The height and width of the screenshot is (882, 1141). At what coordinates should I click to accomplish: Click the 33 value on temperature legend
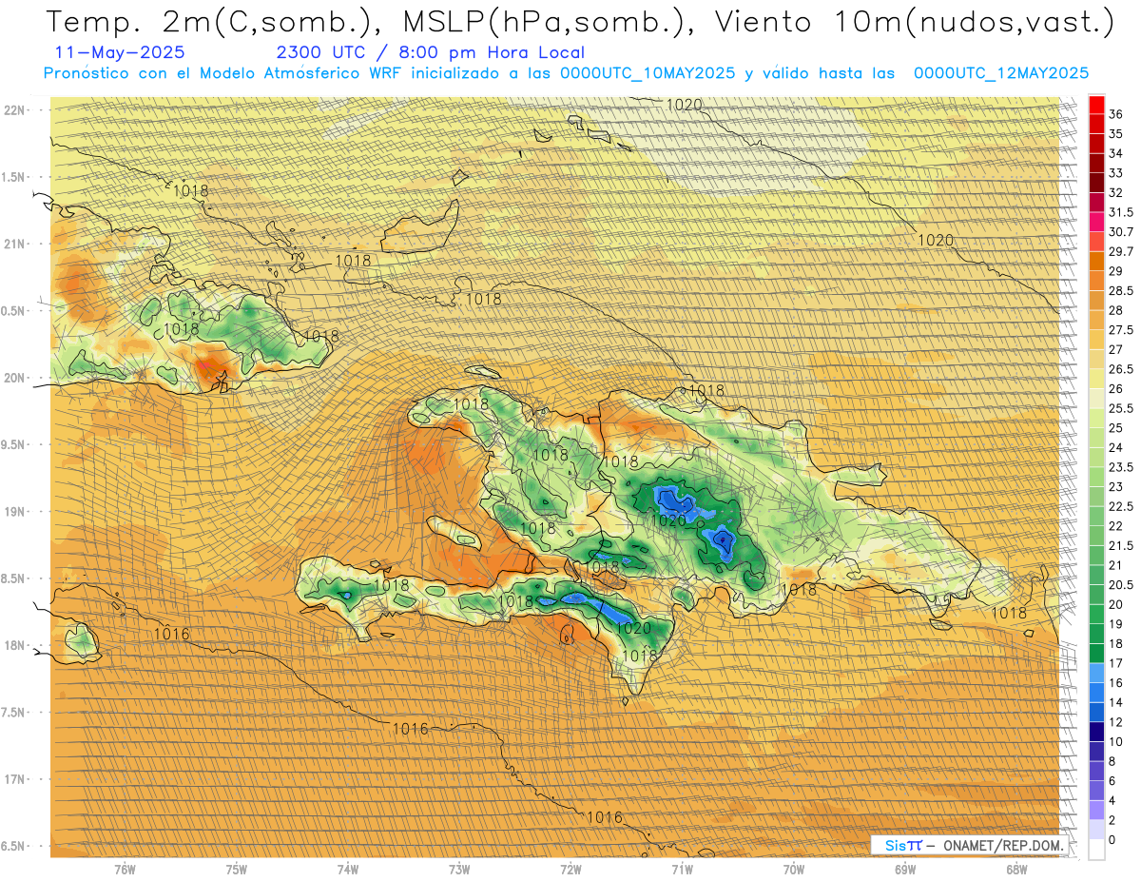[x=1116, y=173]
